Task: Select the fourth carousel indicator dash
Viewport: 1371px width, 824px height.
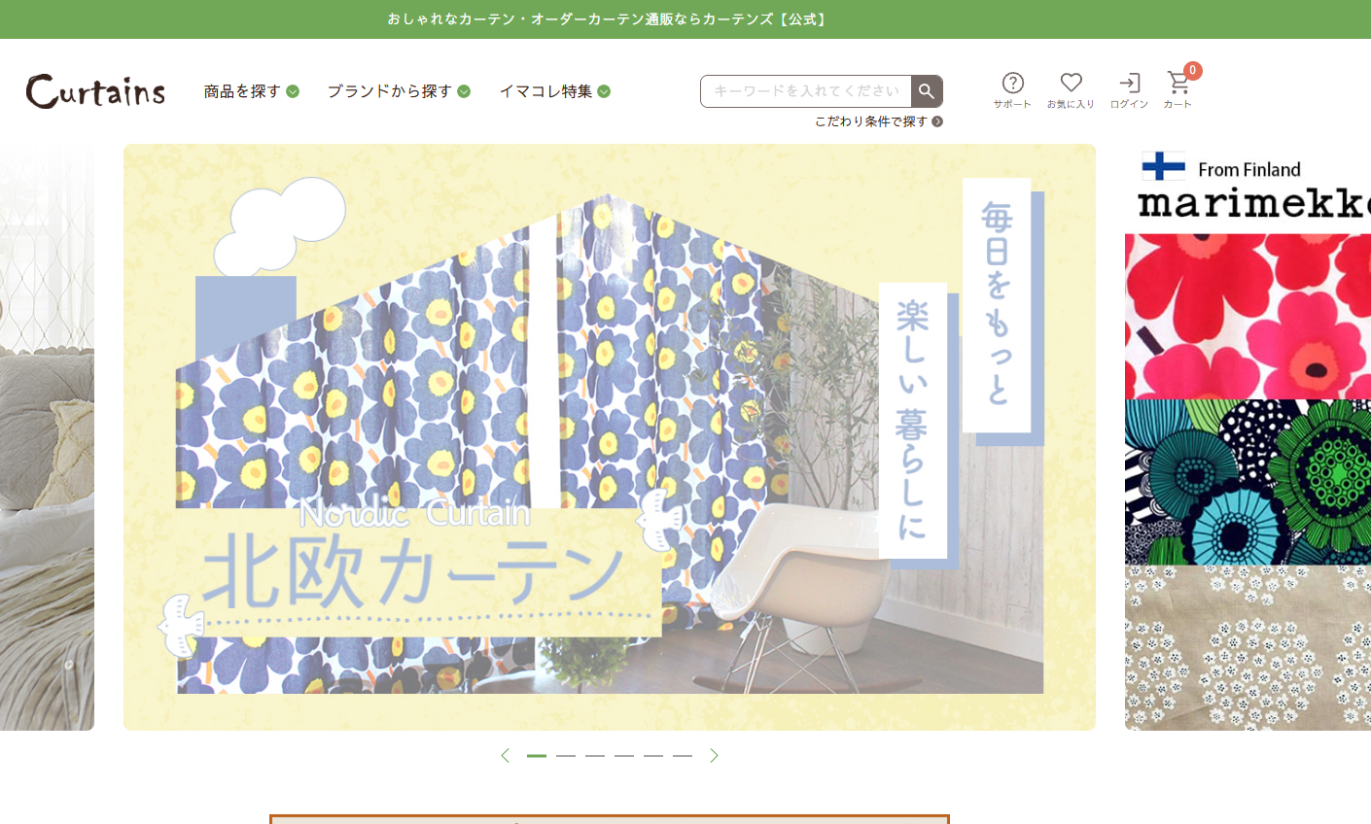Action: 624,755
